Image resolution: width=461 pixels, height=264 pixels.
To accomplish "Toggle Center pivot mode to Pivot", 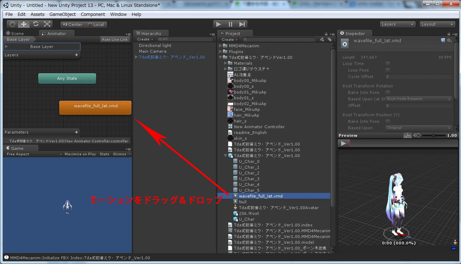I will [x=72, y=25].
